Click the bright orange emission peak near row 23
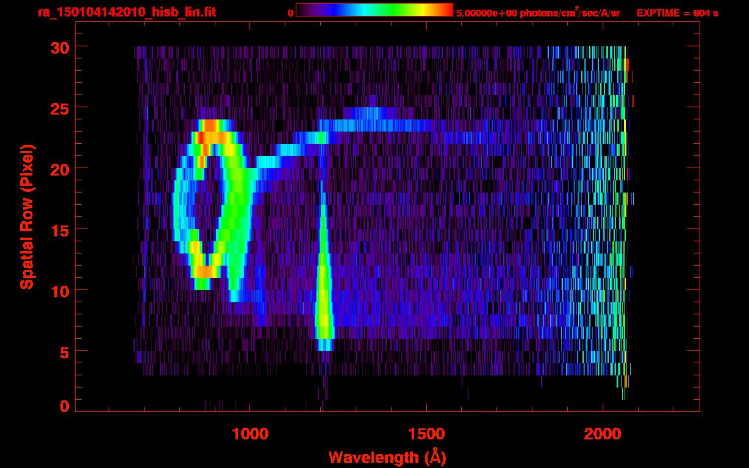 click(x=212, y=131)
